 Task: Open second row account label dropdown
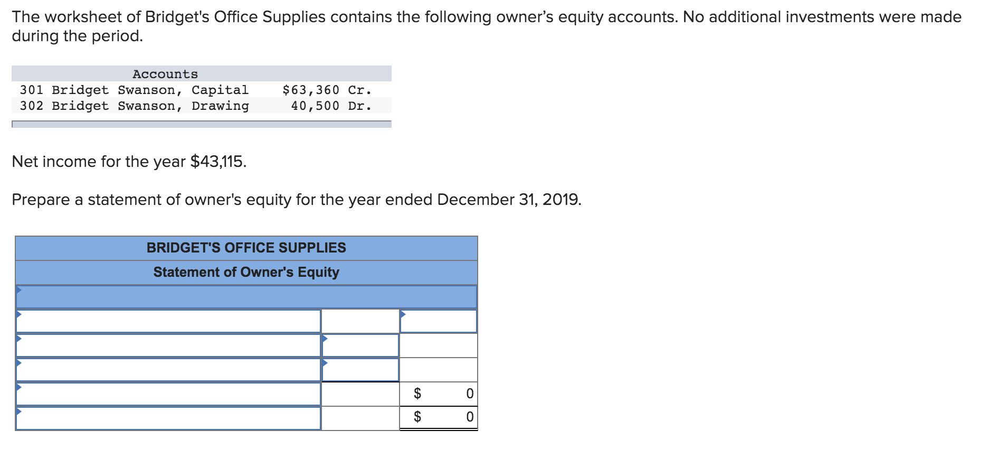pos(168,345)
